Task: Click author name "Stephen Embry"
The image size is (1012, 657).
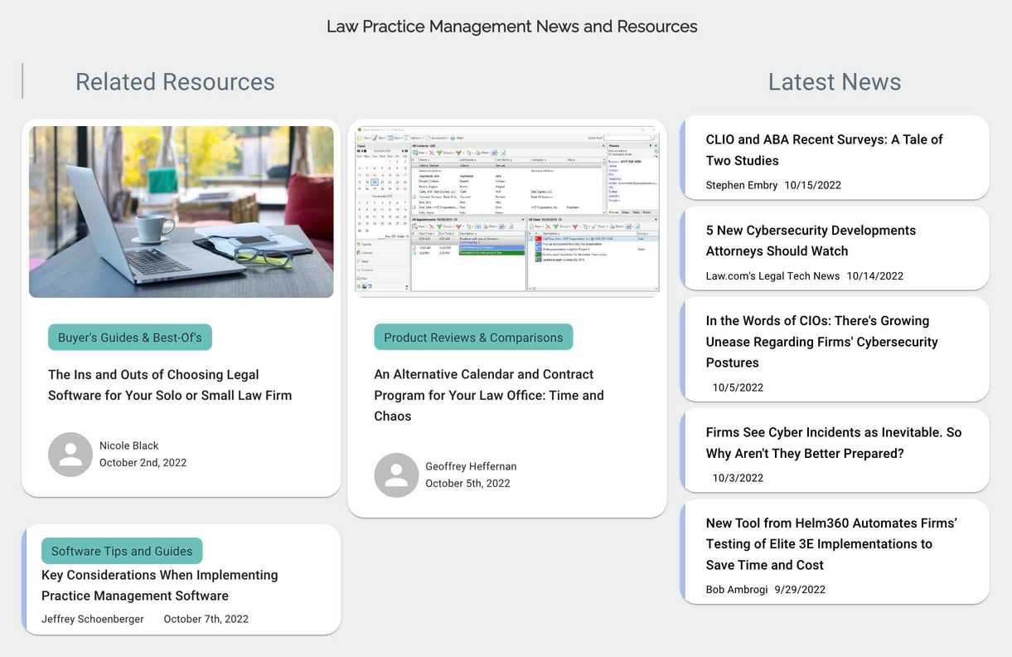Action: click(x=741, y=185)
